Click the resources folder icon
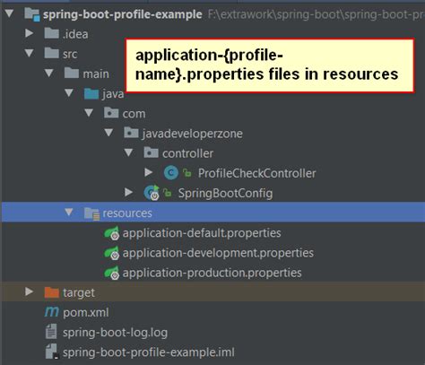425x365 pixels. click(91, 213)
